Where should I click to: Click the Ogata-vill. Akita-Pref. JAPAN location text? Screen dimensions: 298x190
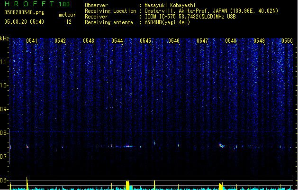click(211, 11)
